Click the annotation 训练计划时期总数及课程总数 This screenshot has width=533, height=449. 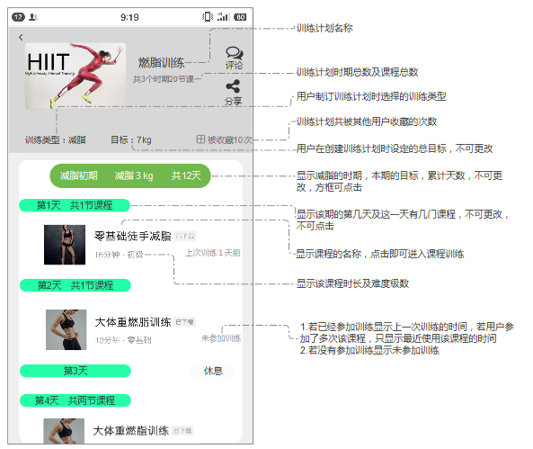(x=357, y=72)
